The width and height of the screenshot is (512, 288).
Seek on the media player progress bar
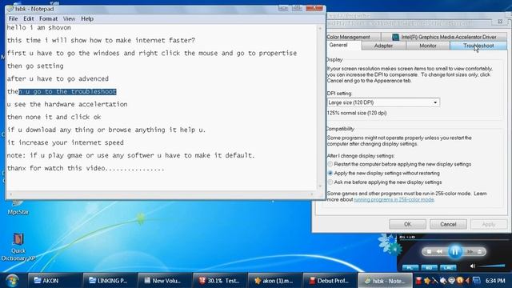pos(454,240)
